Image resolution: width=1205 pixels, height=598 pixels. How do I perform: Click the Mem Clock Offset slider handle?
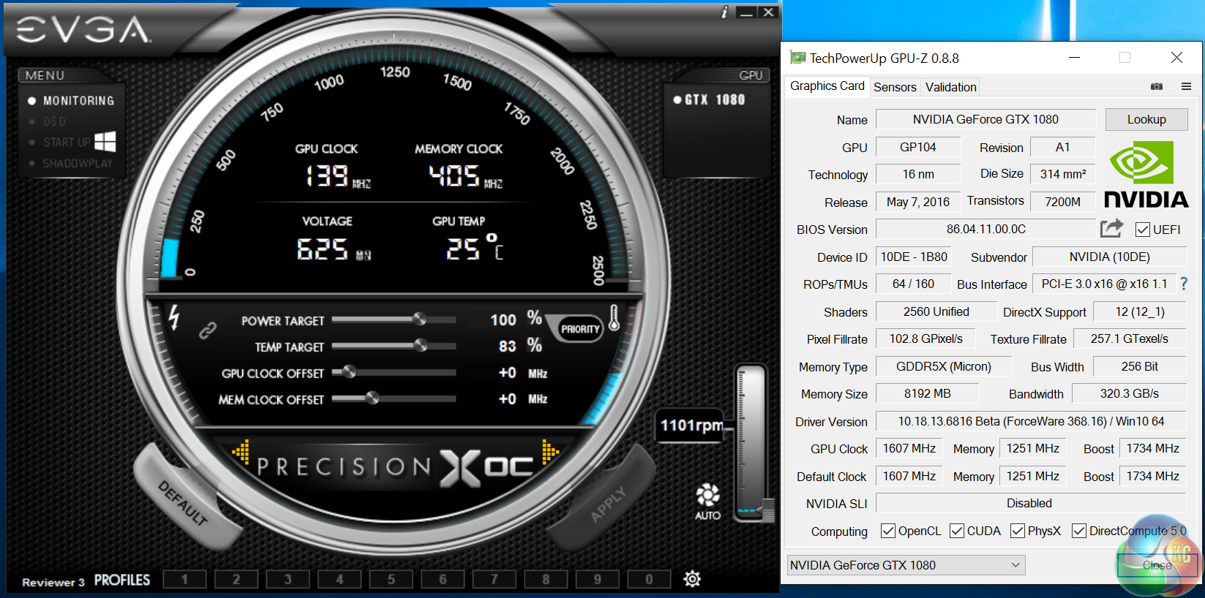[x=372, y=398]
